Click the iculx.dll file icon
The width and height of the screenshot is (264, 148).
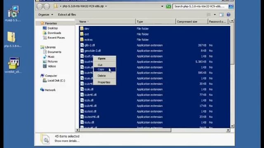point(82,100)
